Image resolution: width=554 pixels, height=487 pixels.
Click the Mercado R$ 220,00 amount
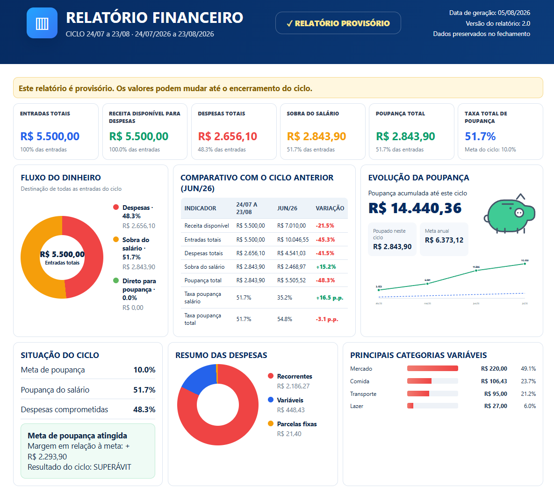pos(494,369)
